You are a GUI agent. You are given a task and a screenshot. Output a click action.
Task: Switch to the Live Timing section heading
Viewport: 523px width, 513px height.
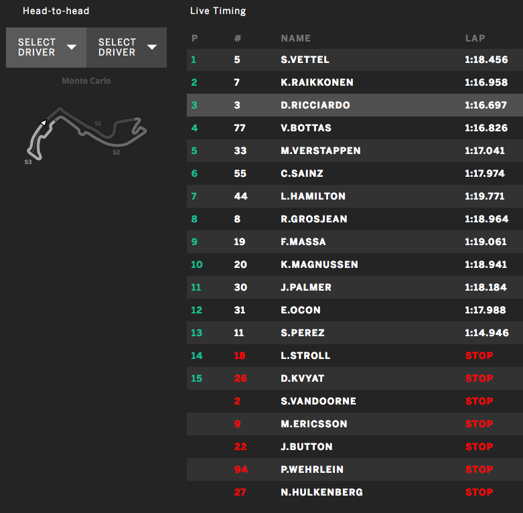pyautogui.click(x=218, y=11)
